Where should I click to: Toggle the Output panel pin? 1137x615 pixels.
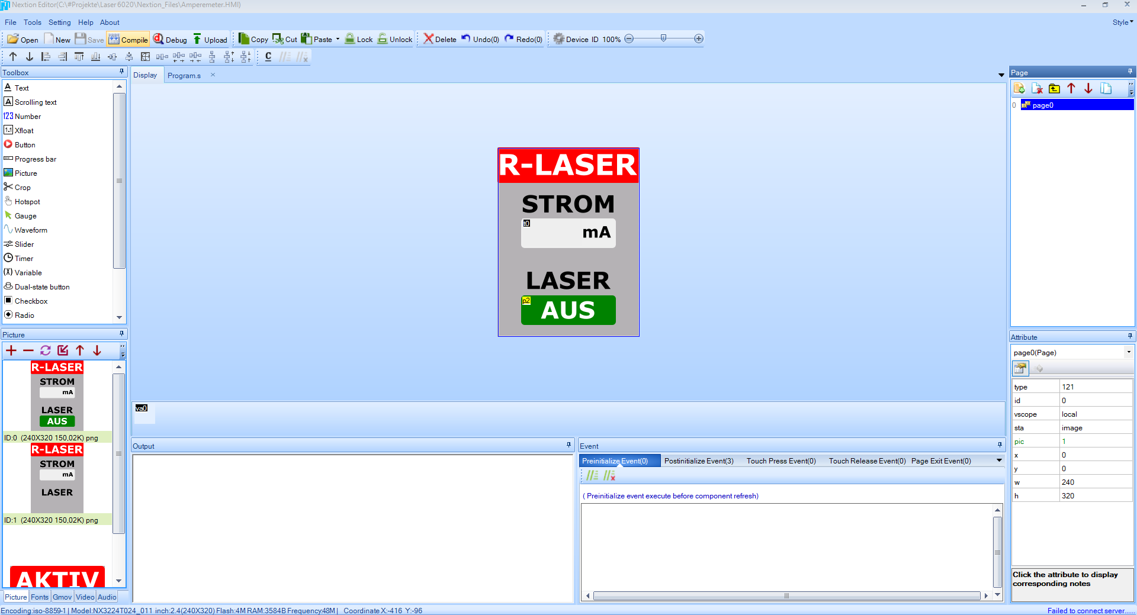point(569,445)
